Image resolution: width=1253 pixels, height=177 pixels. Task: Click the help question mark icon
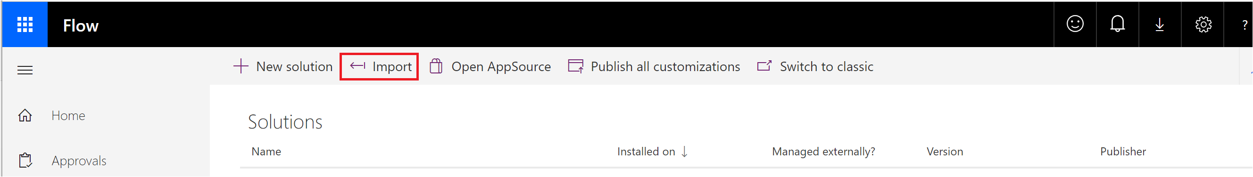[x=1244, y=25]
